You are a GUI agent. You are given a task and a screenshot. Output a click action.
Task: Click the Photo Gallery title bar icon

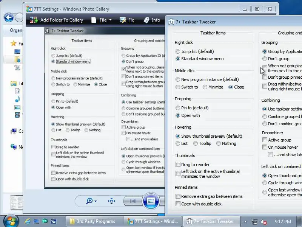click(29, 9)
